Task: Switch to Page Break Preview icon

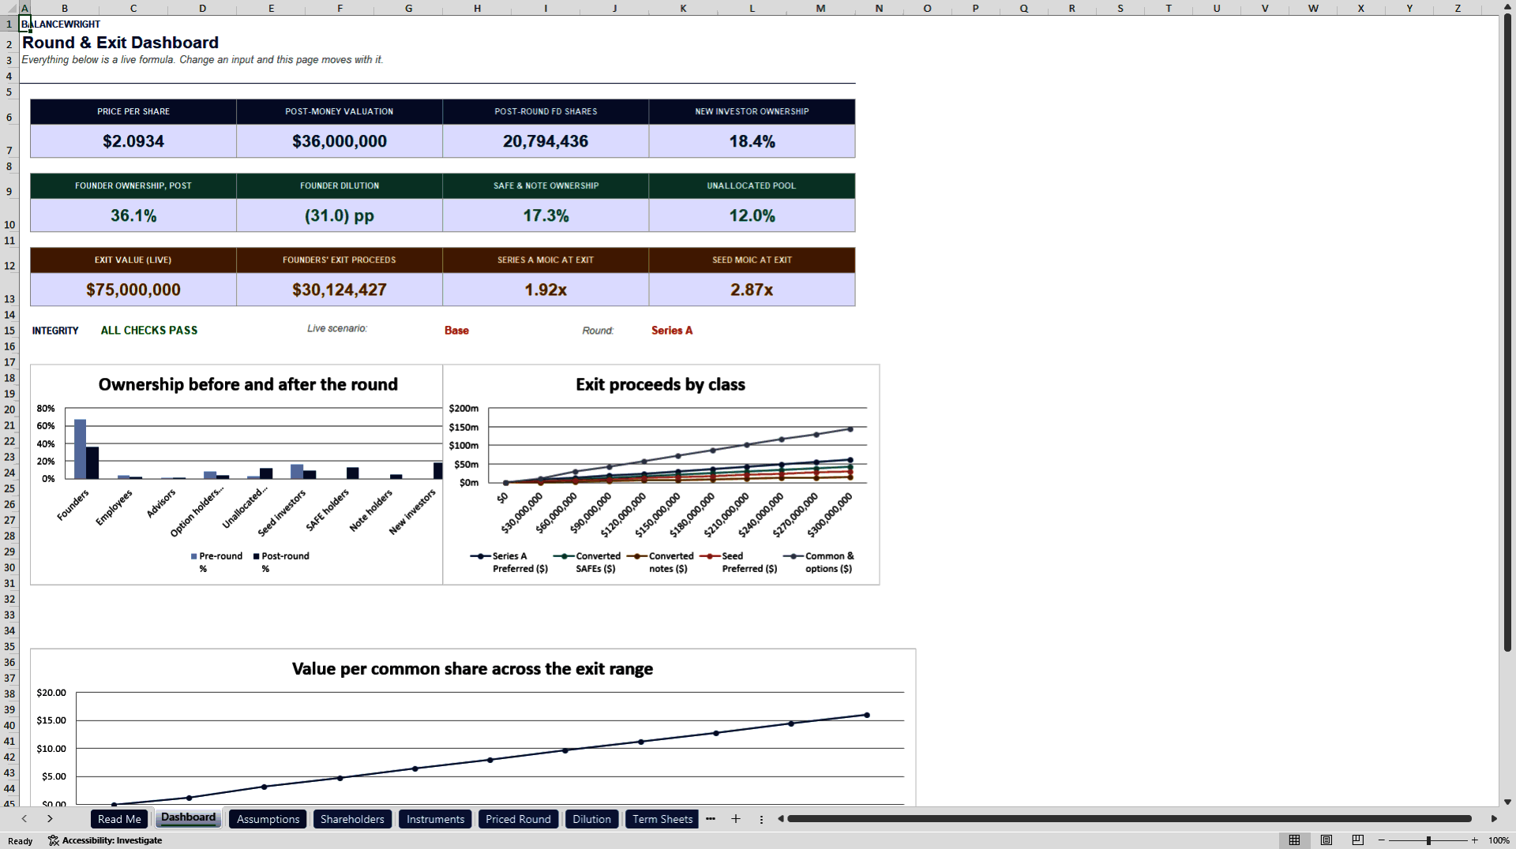Action: (x=1358, y=840)
